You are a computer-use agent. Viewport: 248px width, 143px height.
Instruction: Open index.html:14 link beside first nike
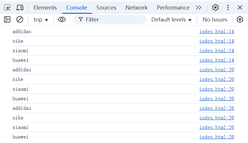[217, 41]
